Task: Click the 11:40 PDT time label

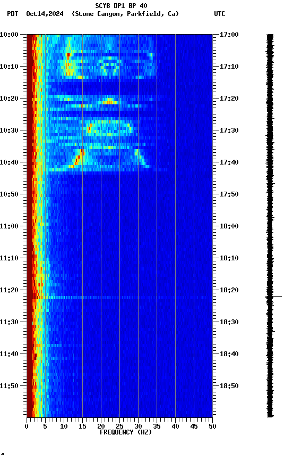Action: click(9, 355)
